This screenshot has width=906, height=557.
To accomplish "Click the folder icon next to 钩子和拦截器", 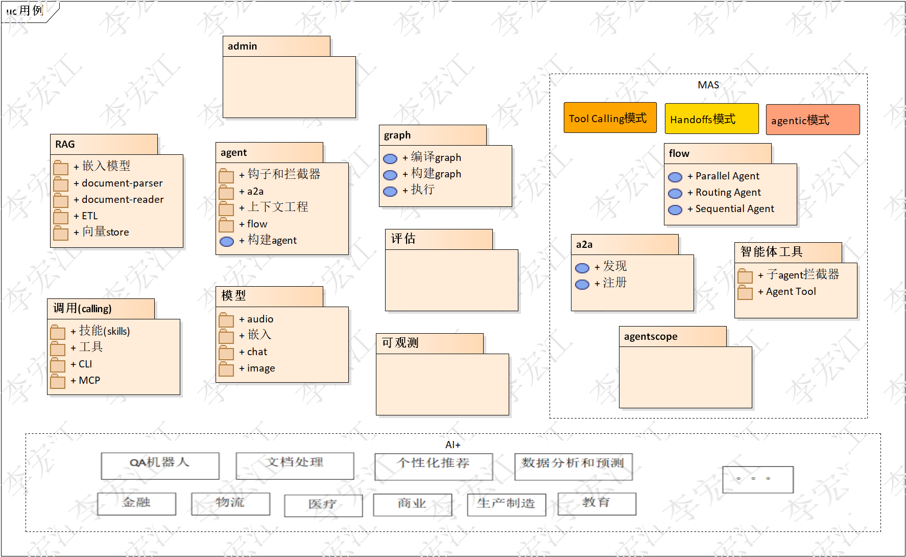I will pos(226,176).
